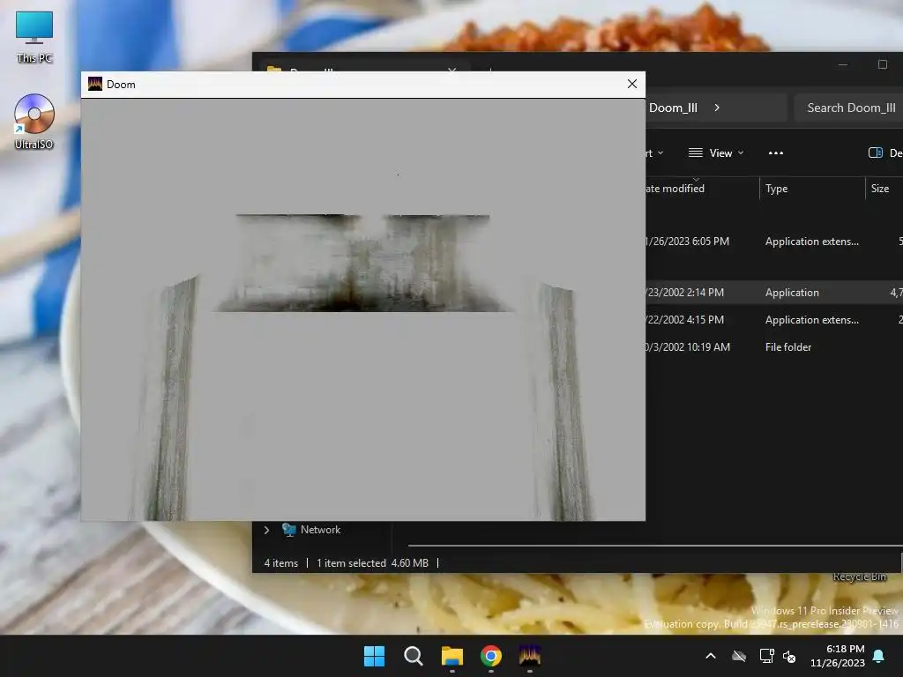Open the Windows Start menu
Image resolution: width=903 pixels, height=677 pixels.
(x=374, y=656)
